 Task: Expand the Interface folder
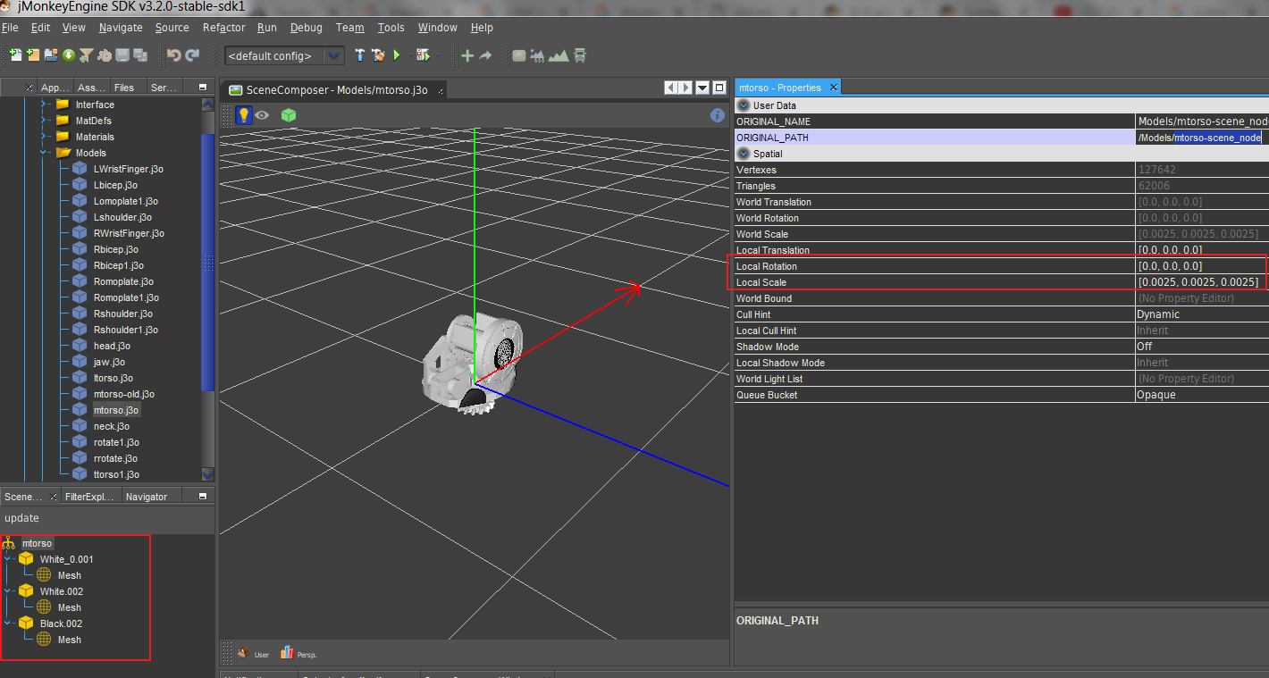click(43, 105)
